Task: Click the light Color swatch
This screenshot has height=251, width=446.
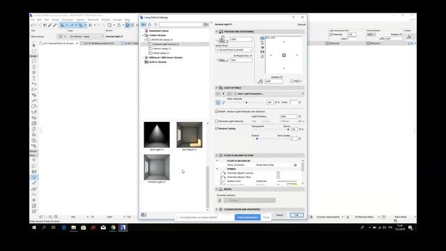Action: coord(293,102)
